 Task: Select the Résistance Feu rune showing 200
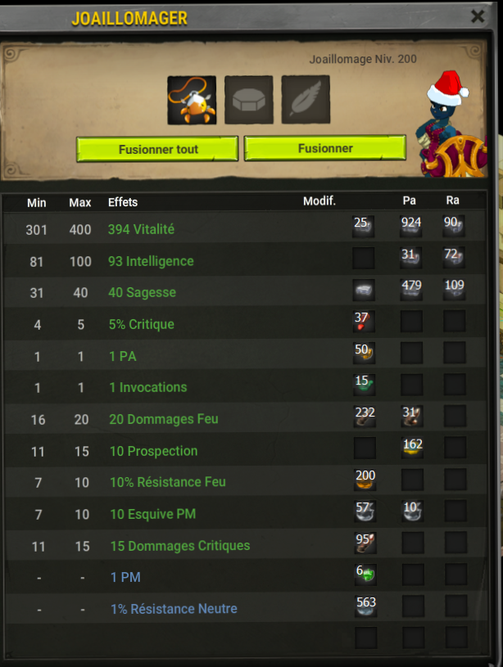click(365, 480)
